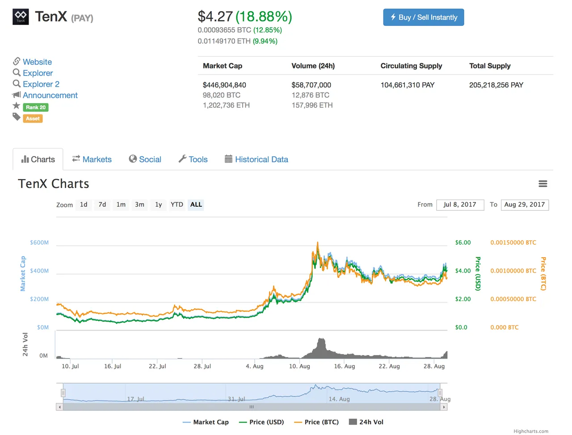This screenshot has width=572, height=435.
Task: Set chart zoom to 7d
Action: [102, 205]
